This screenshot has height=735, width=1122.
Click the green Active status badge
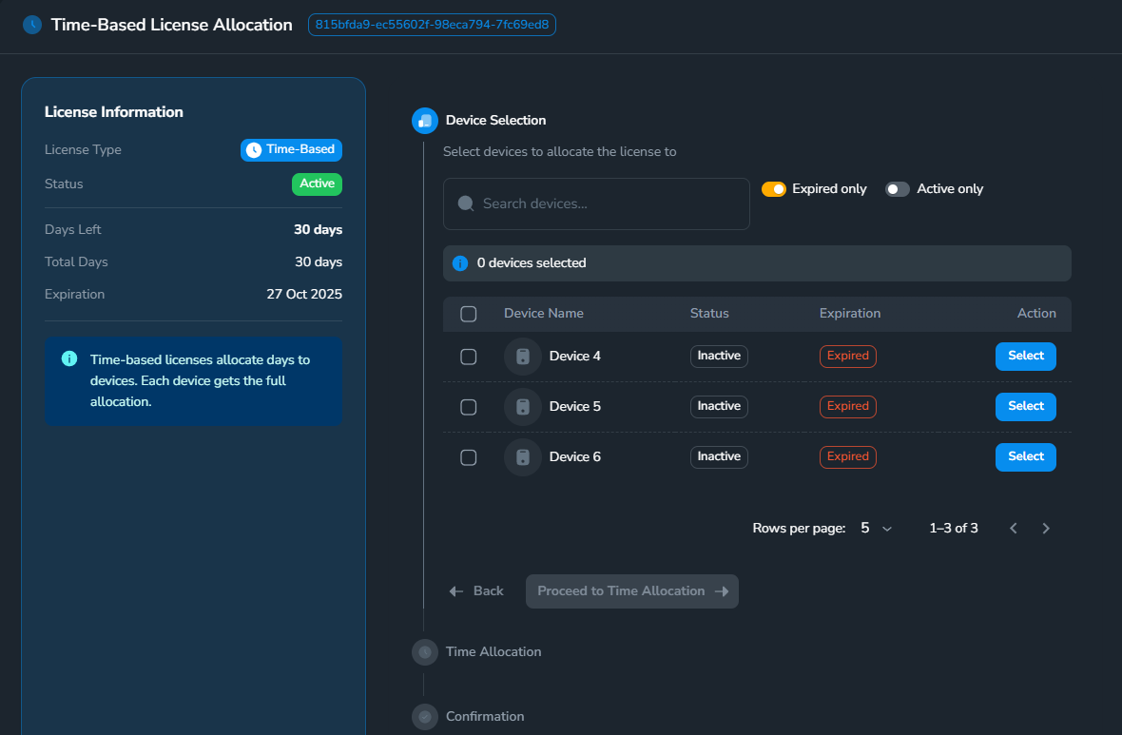point(317,184)
